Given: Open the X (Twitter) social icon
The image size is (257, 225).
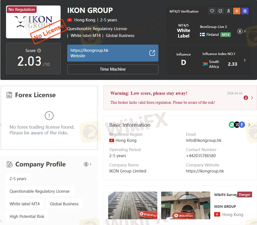Looking at the screenshot, I should pos(237,125).
